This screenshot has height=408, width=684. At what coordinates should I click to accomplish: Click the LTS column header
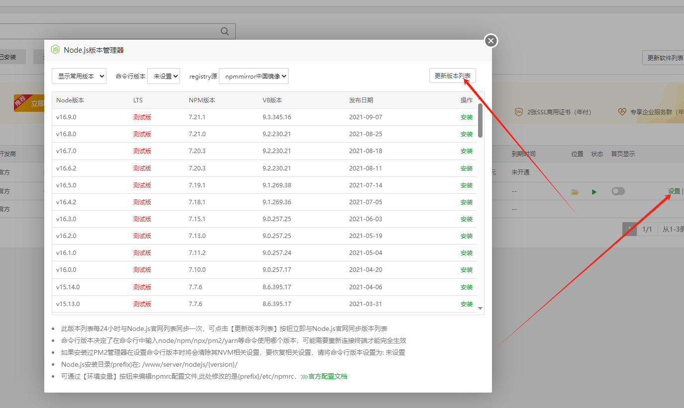coord(138,100)
